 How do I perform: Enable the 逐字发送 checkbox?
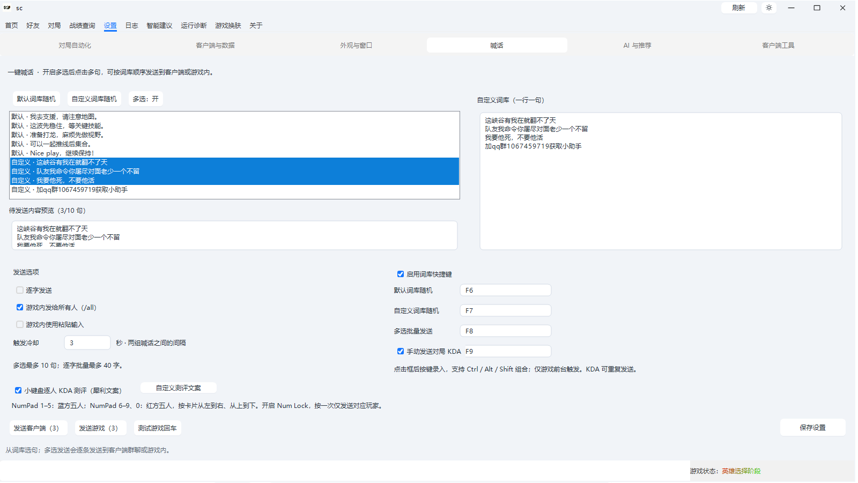20,290
